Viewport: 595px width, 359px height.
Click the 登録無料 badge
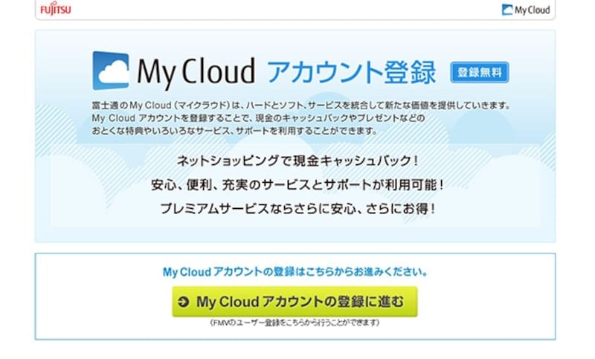click(479, 74)
